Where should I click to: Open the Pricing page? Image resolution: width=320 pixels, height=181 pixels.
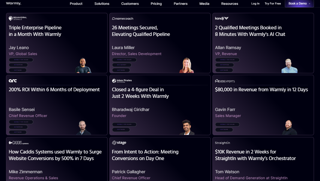(156, 4)
